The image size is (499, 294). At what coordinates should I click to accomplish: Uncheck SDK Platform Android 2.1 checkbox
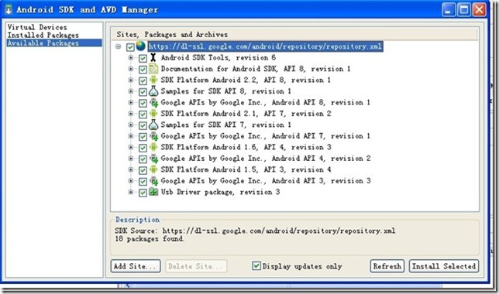click(143, 114)
